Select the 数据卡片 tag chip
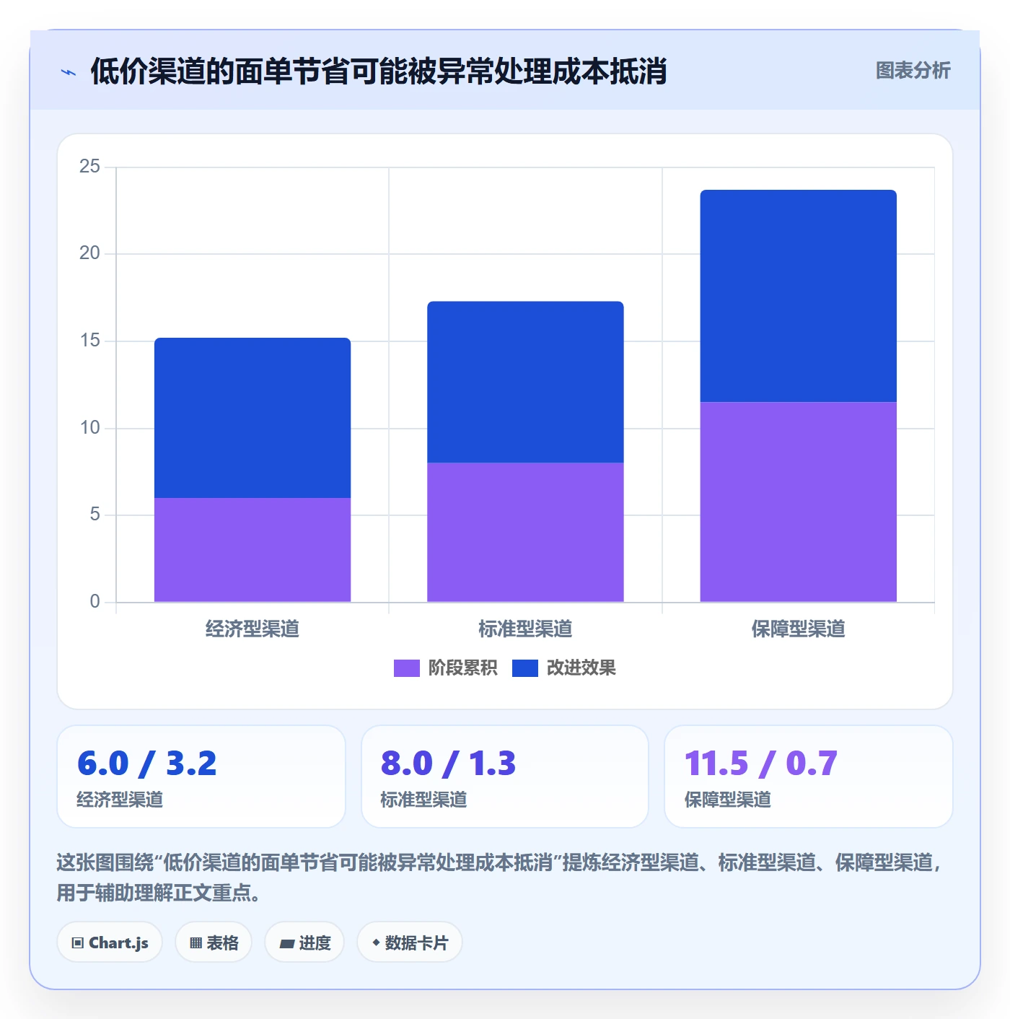Viewport: 1010px width, 1019px height. tap(410, 943)
